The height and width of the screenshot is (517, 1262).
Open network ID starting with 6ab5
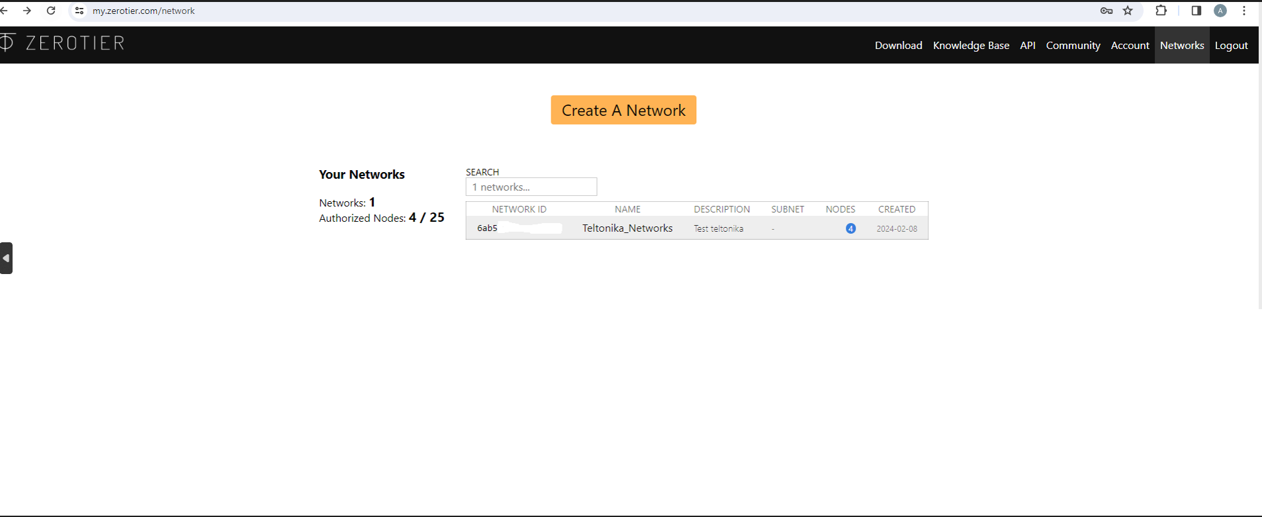[519, 228]
